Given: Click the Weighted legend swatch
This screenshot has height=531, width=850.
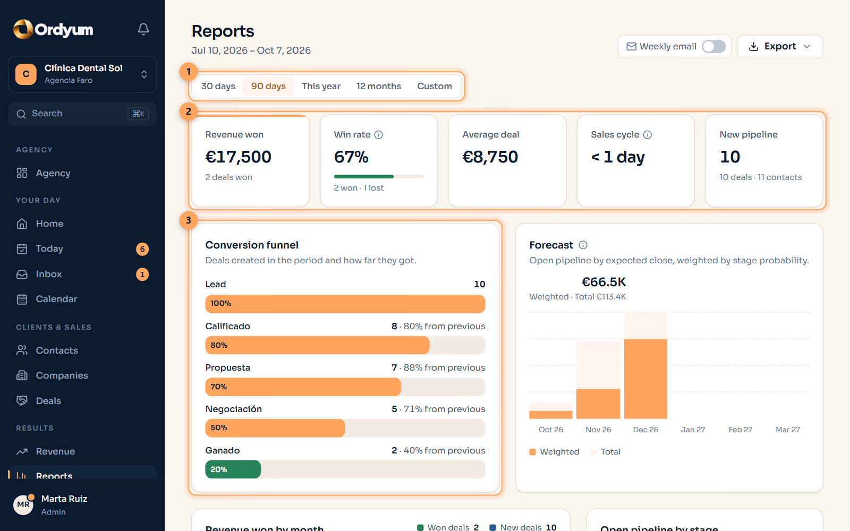Looking at the screenshot, I should (533, 452).
